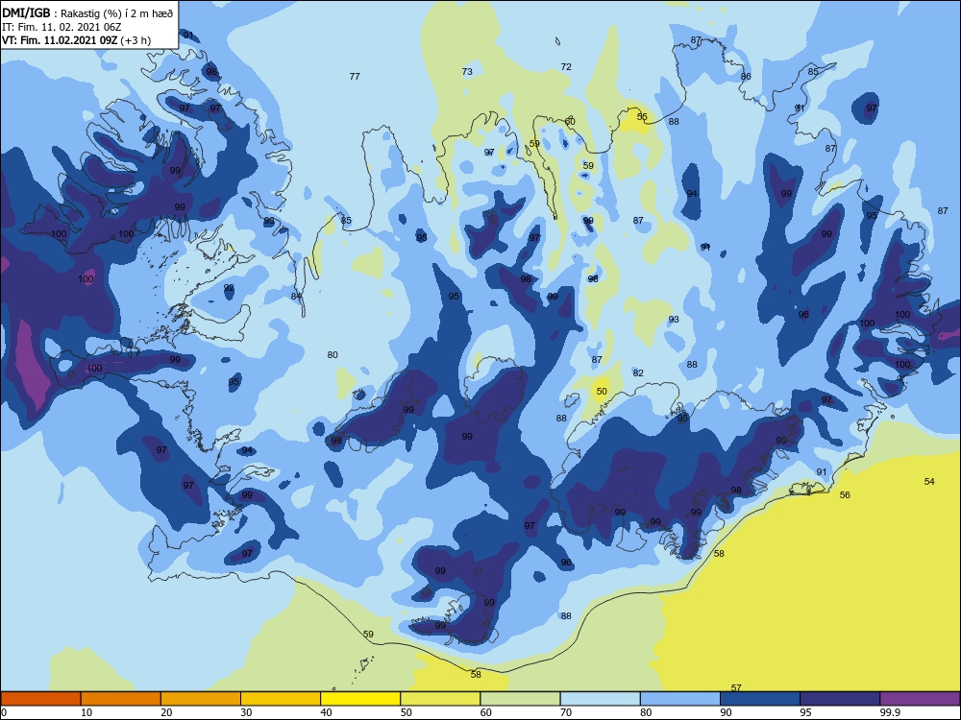Click the legend tick label 99.9

click(x=889, y=712)
